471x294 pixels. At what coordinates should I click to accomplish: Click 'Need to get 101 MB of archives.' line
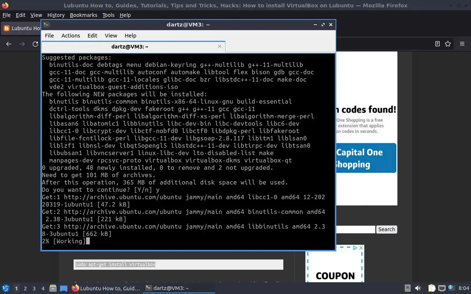pyautogui.click(x=99, y=175)
